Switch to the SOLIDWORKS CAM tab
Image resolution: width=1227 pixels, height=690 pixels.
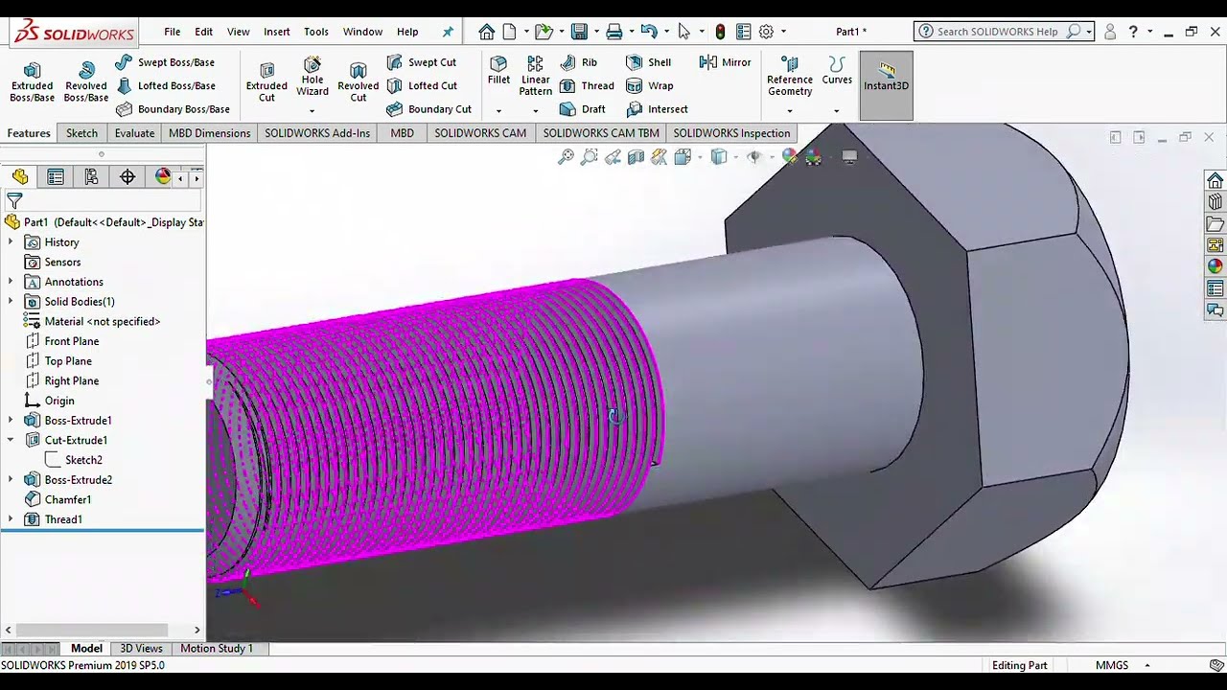480,133
